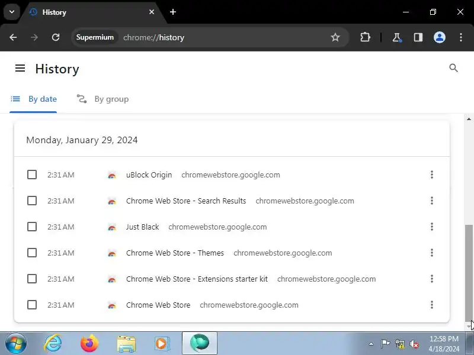Viewport: 474px width, 355px height.
Task: Toggle the side panel icon
Action: coord(418,37)
